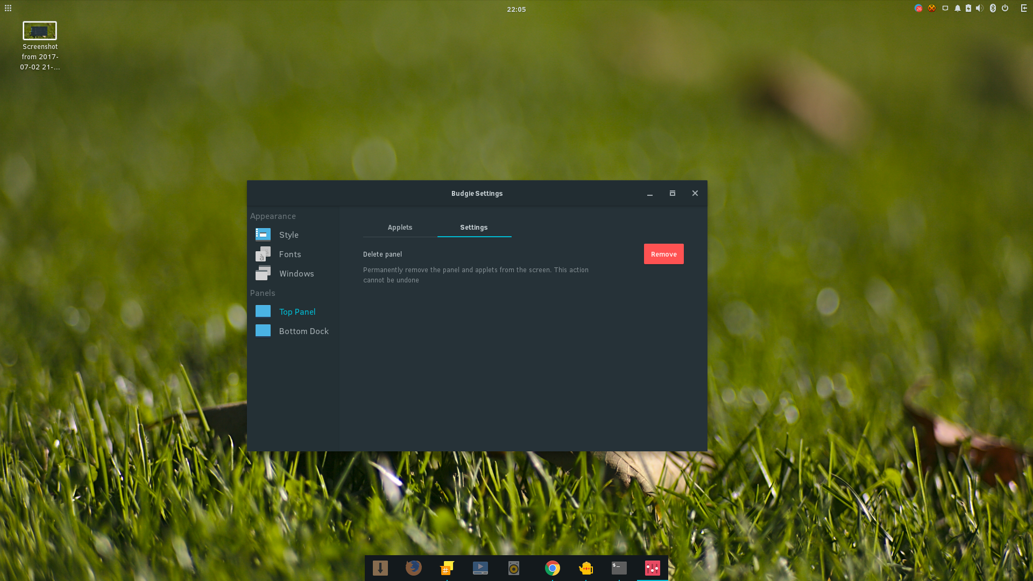Click the Bottom Dock icon in sidebar
Viewport: 1033px width, 581px height.
[x=263, y=331]
